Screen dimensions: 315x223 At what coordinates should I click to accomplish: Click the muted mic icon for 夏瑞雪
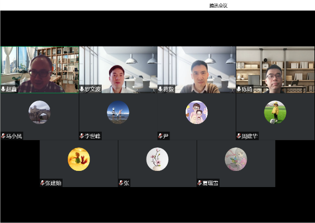click(x=200, y=183)
